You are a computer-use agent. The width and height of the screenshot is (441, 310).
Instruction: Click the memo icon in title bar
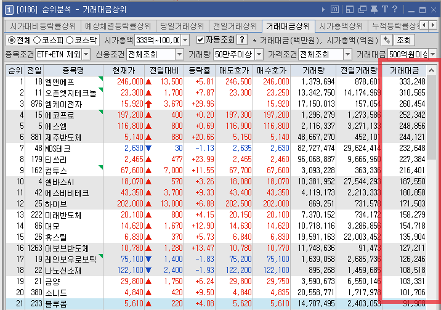(334, 10)
